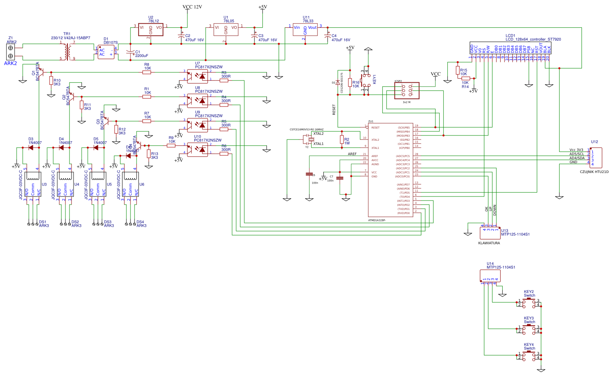
Task: Select the RESET net label
Action: pos(334,109)
